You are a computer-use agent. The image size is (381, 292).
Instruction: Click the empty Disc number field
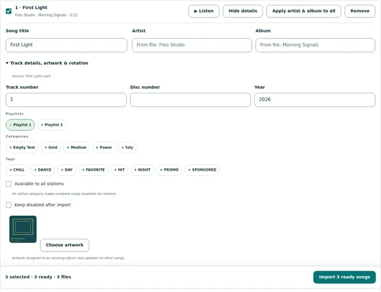click(190, 100)
